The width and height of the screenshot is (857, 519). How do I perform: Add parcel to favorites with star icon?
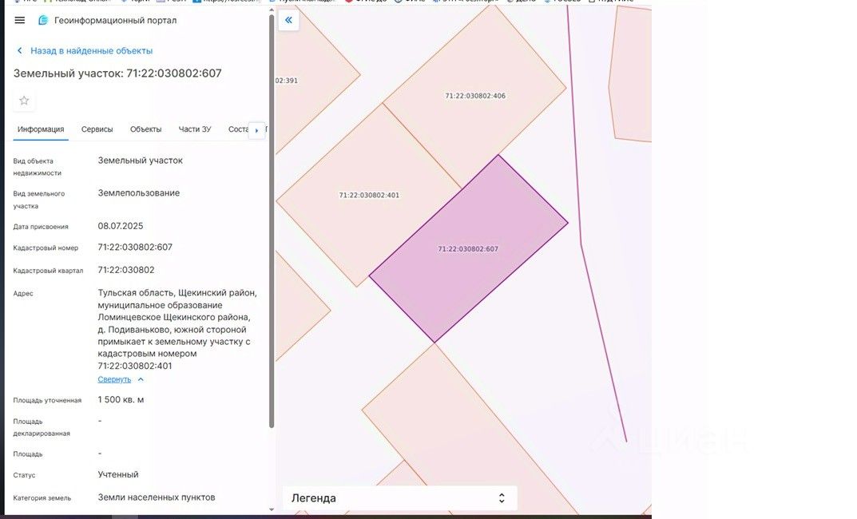(x=24, y=101)
